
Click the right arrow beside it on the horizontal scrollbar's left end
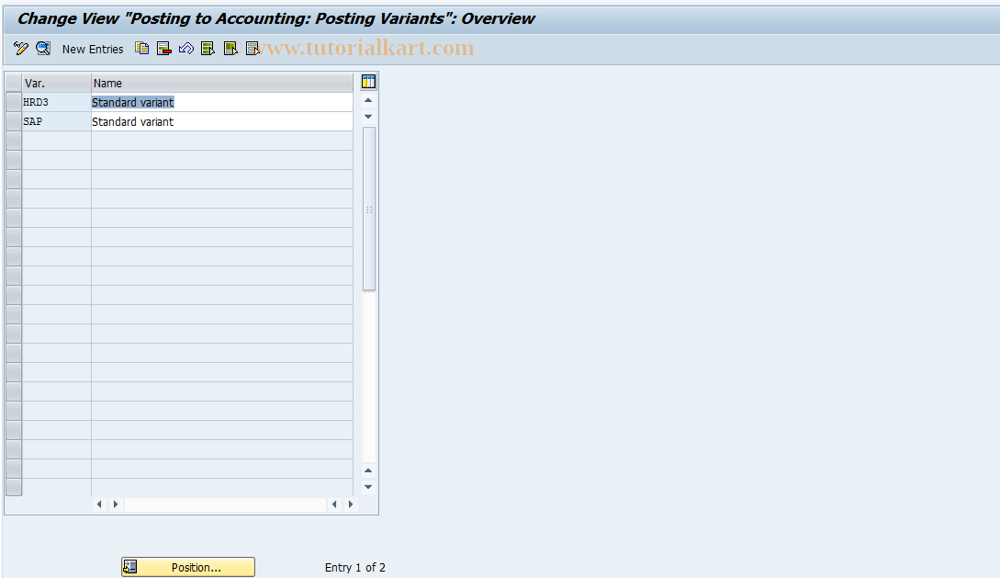(x=116, y=504)
